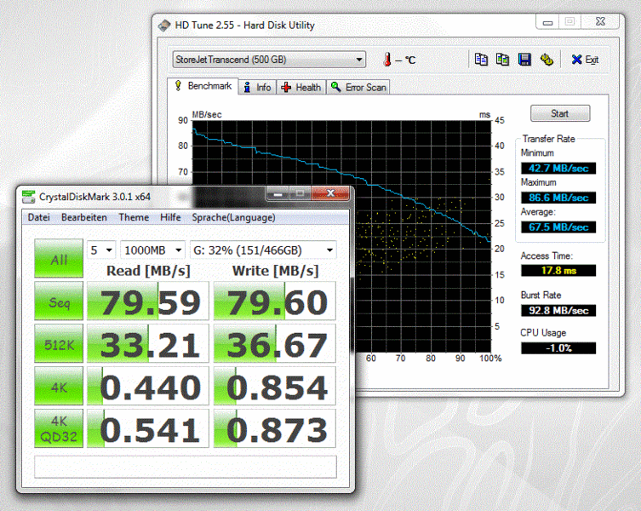
Task: Click the 4K QD32 write result 0.873
Action: pyautogui.click(x=275, y=428)
